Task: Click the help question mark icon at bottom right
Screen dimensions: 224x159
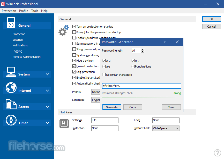Action: click(218, 153)
